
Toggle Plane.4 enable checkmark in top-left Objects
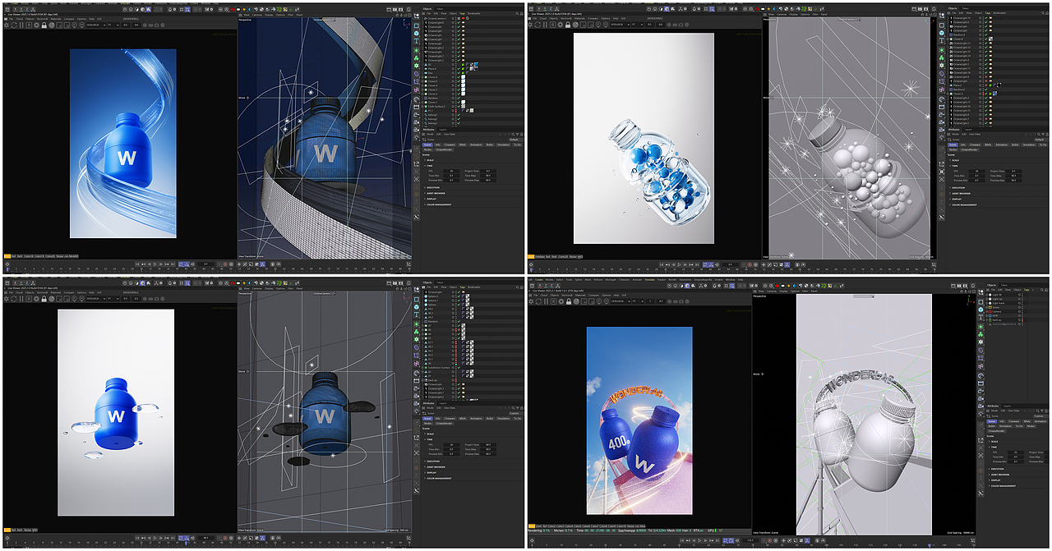459,68
